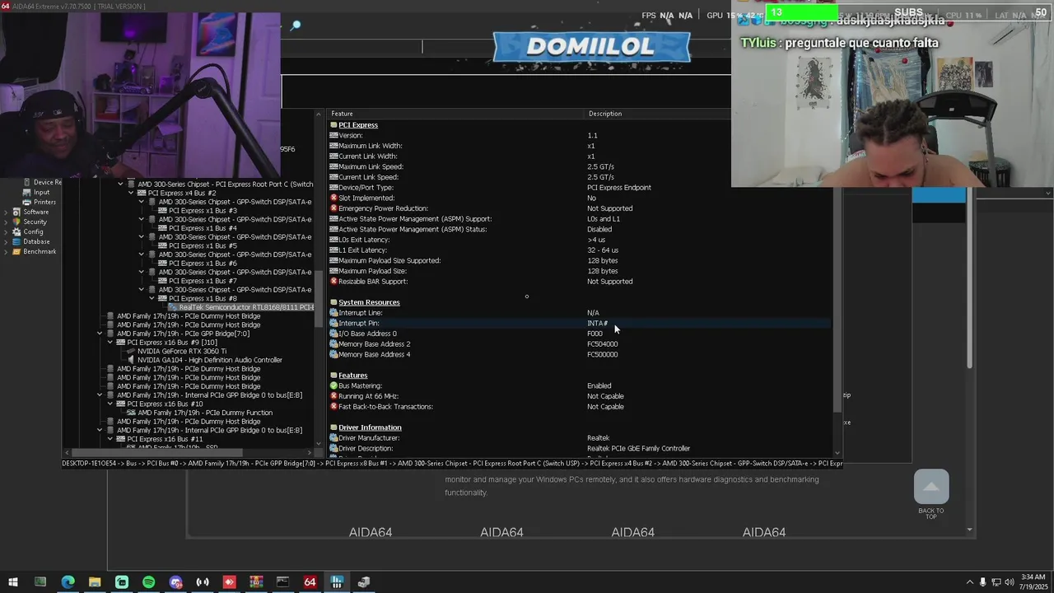Collapse the PCI Express x1 Bus #8 node
This screenshot has width=1054, height=593.
[152, 298]
